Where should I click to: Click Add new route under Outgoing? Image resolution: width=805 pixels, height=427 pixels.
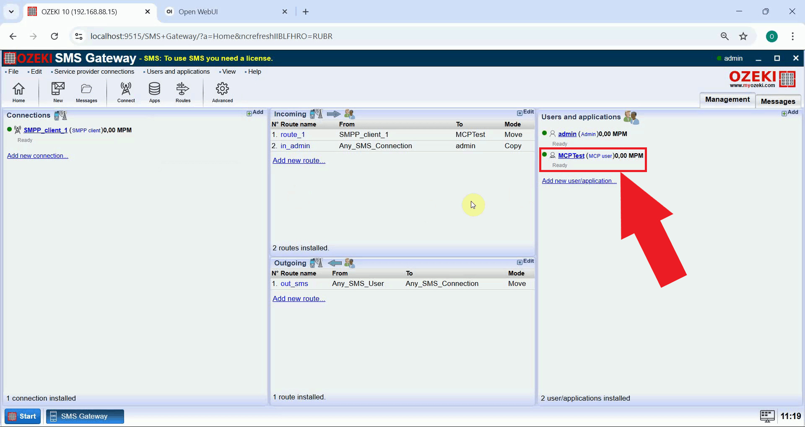click(299, 298)
